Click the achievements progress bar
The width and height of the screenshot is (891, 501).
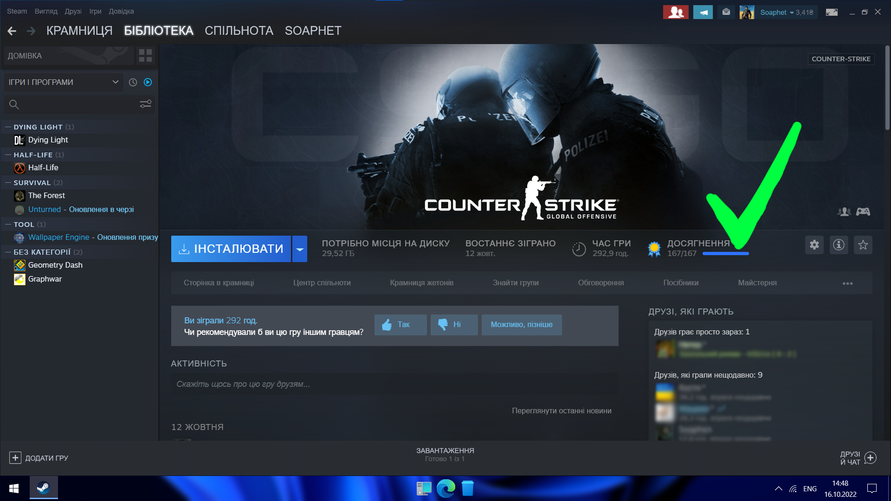pyautogui.click(x=725, y=254)
